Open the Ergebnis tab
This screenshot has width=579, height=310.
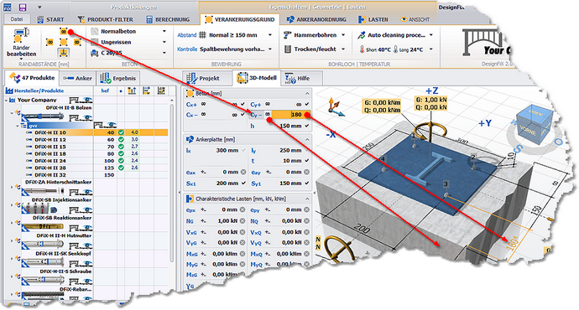tap(118, 78)
